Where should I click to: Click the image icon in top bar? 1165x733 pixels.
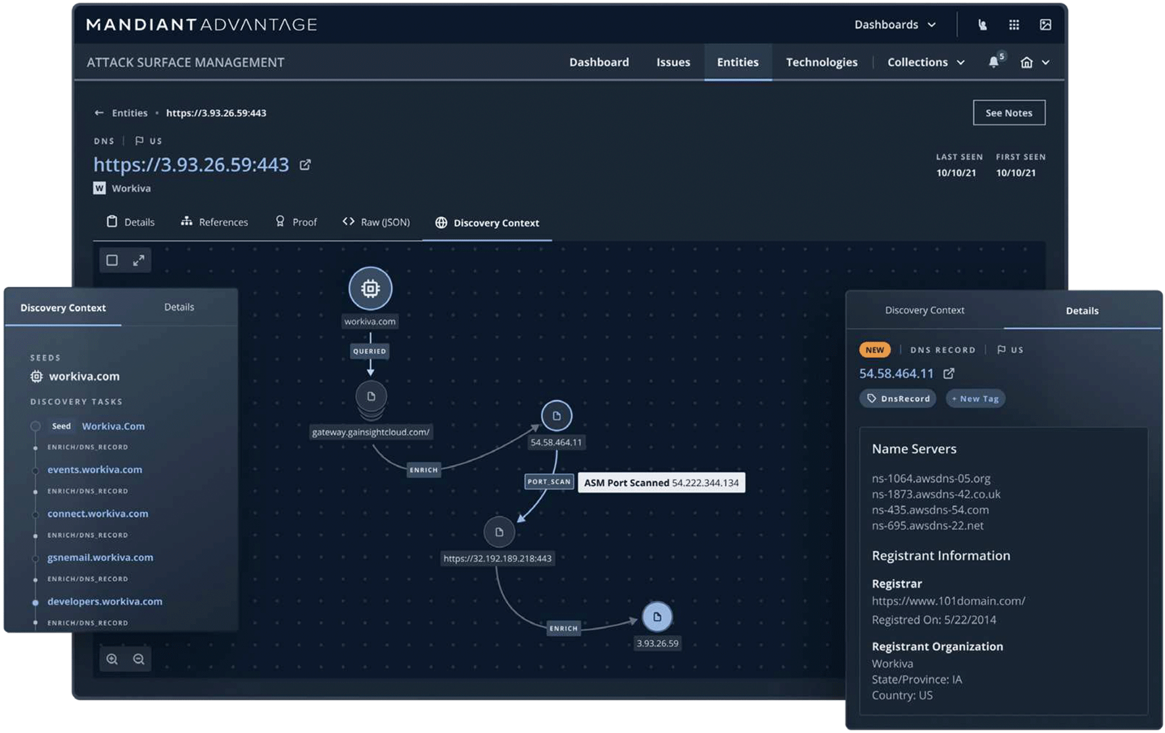pos(1045,25)
